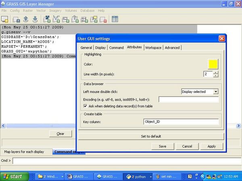
Task: Click Cancel in the settings dialog
Action: (x=187, y=146)
